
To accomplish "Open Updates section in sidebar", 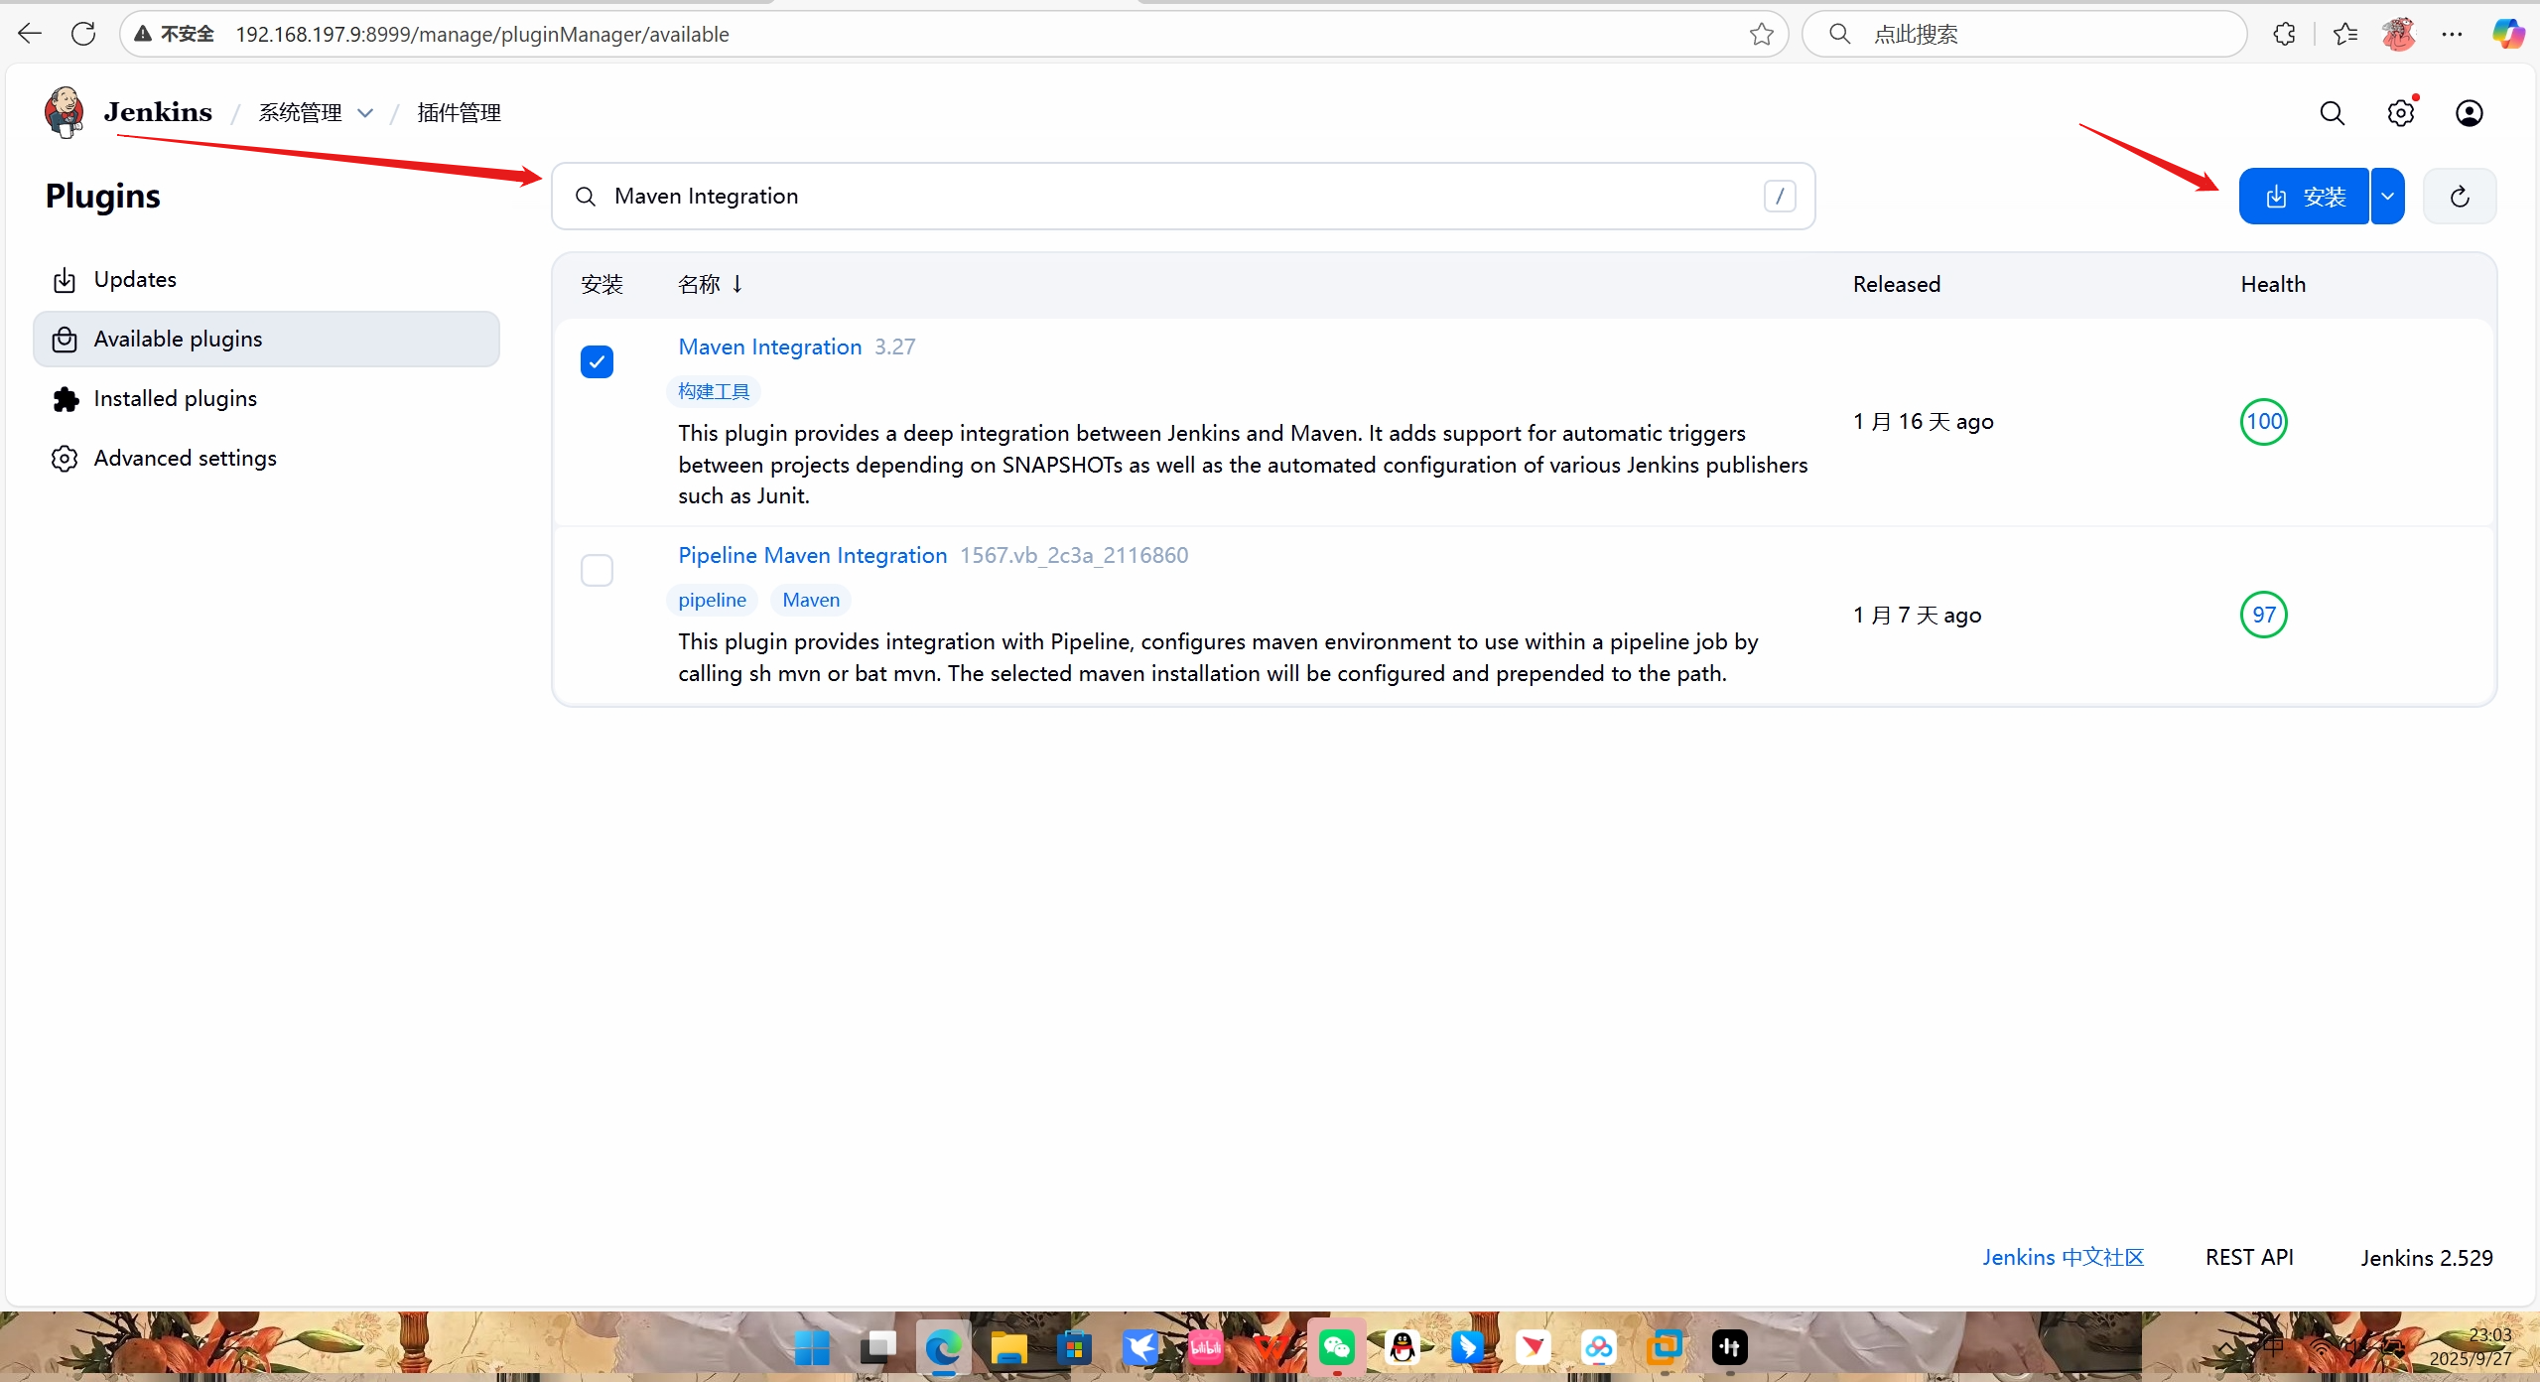I will (266, 280).
